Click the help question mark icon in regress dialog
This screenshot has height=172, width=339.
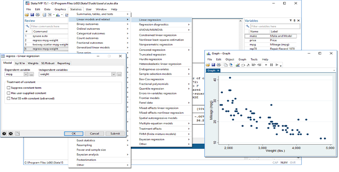[x=4, y=134]
